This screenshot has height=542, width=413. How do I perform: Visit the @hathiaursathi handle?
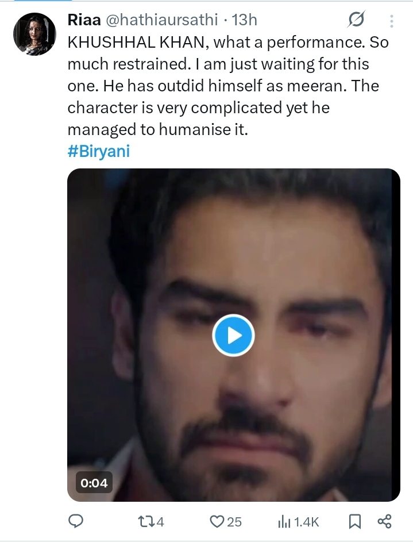tap(162, 20)
